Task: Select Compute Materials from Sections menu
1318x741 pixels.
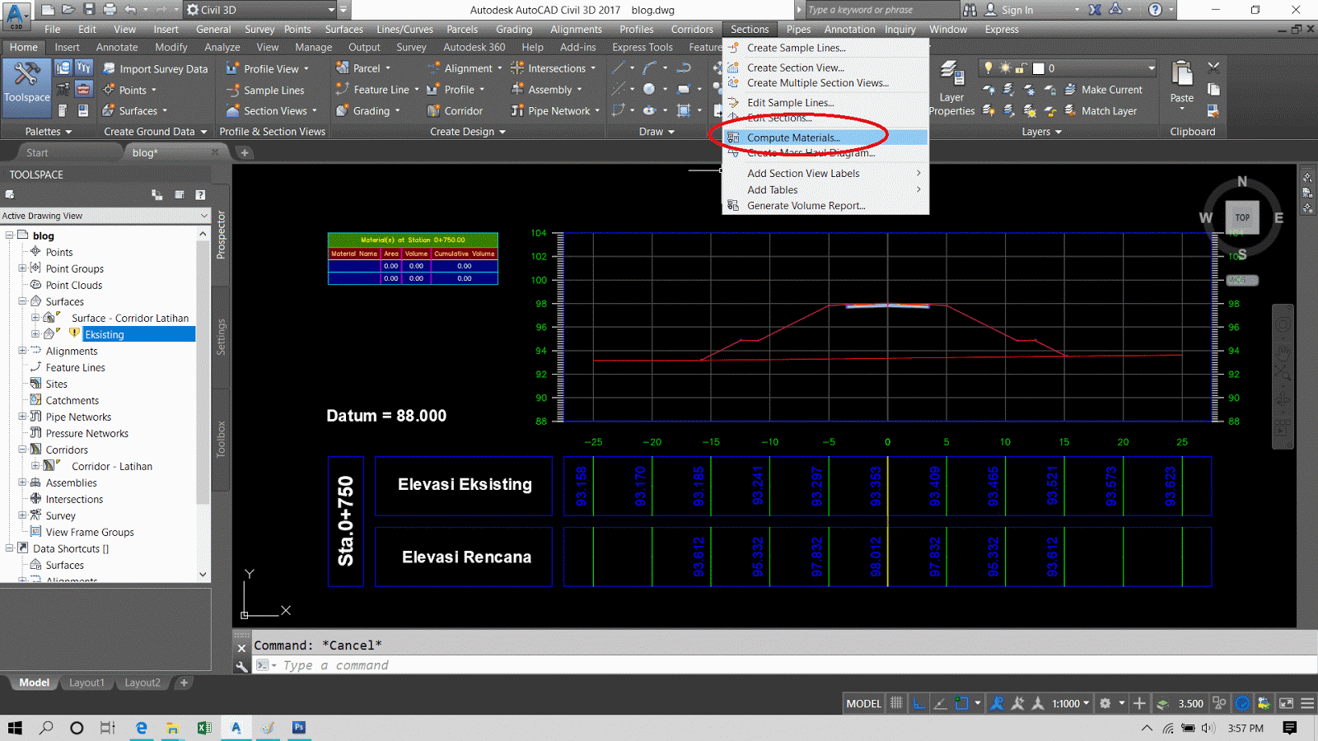Action: pos(792,137)
